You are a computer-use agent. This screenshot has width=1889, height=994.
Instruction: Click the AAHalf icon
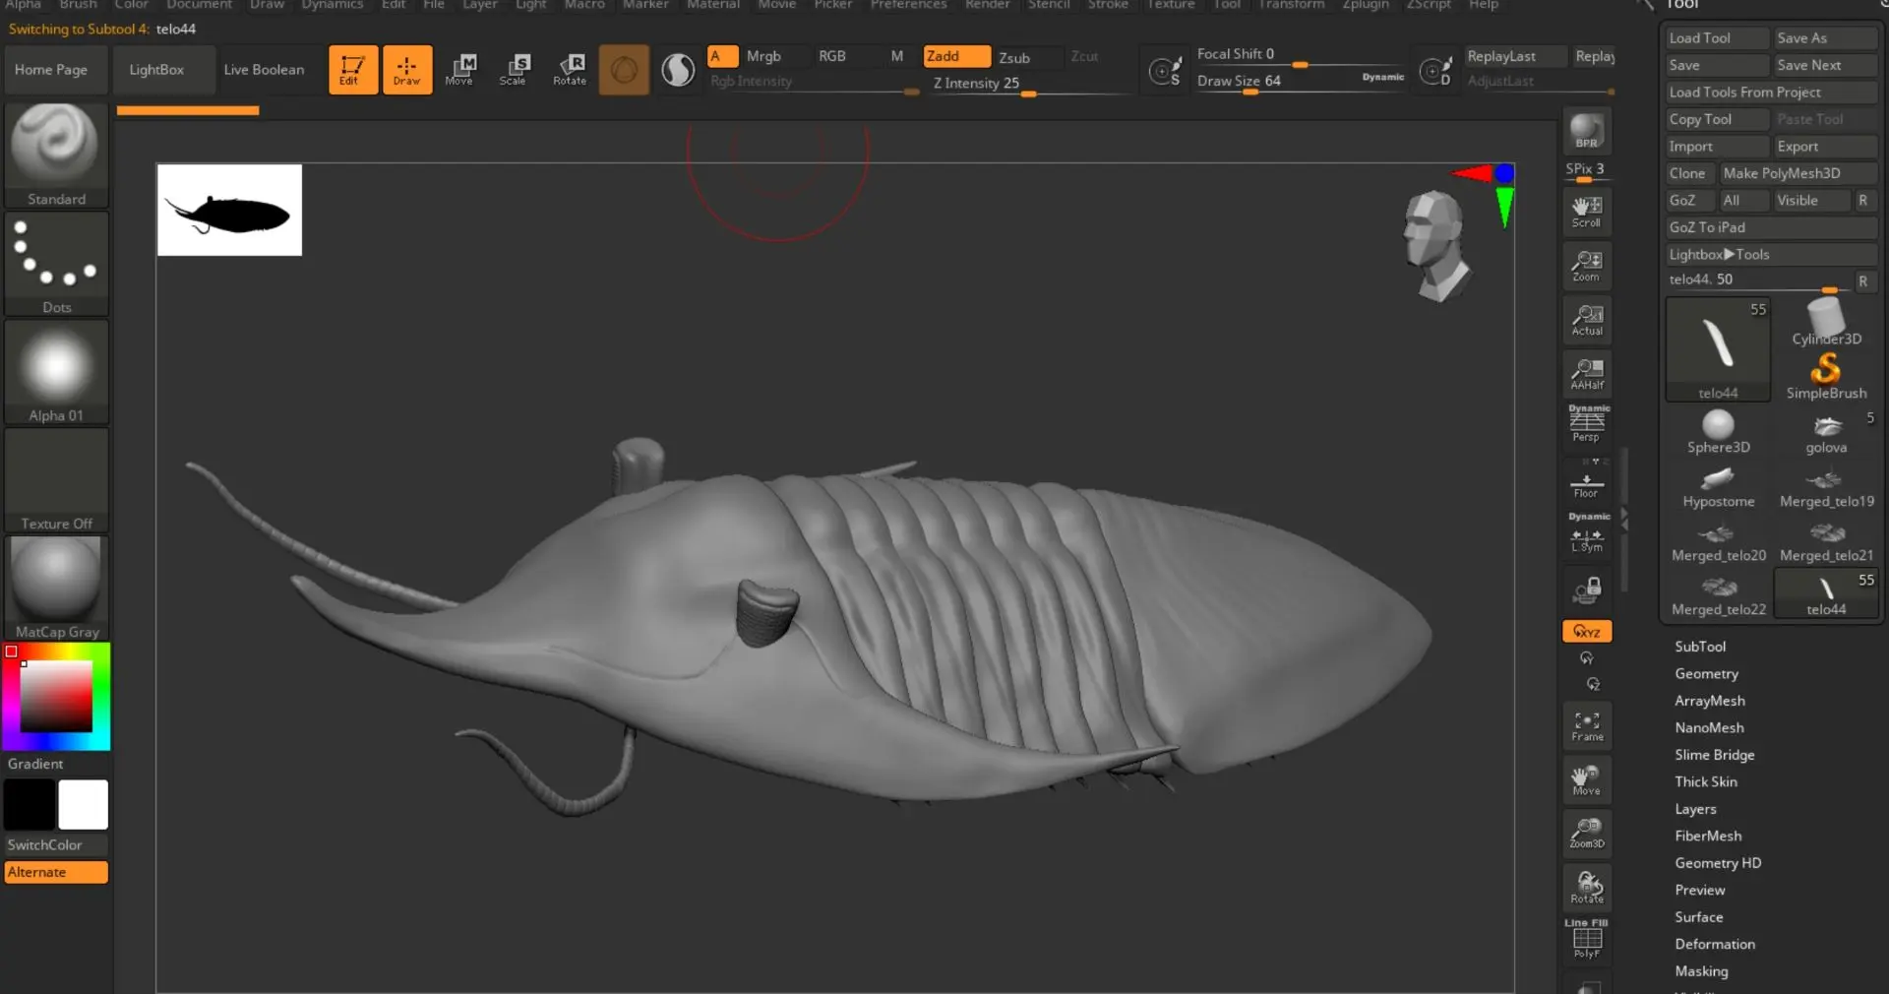(x=1586, y=374)
